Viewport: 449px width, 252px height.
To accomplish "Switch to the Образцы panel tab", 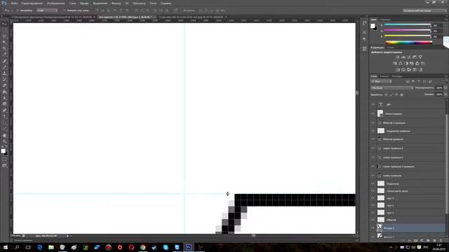I will click(x=385, y=20).
